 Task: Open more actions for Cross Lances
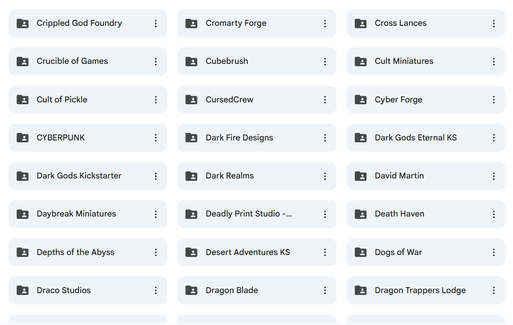click(x=494, y=23)
